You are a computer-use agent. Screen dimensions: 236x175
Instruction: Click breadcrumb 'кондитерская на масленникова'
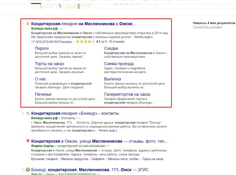tap(81, 146)
